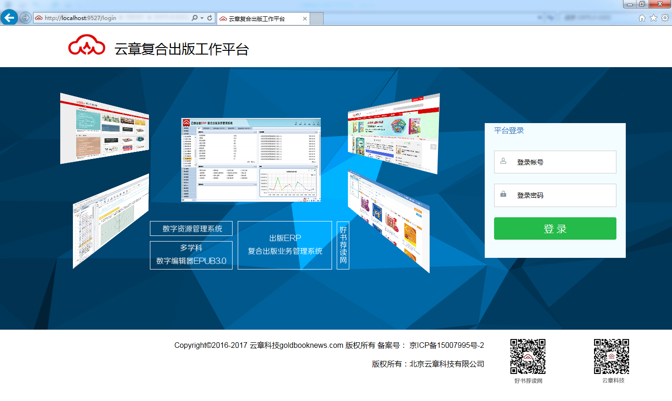
Task: Click the bottom-left tilted editor screenshot
Action: [x=111, y=221]
